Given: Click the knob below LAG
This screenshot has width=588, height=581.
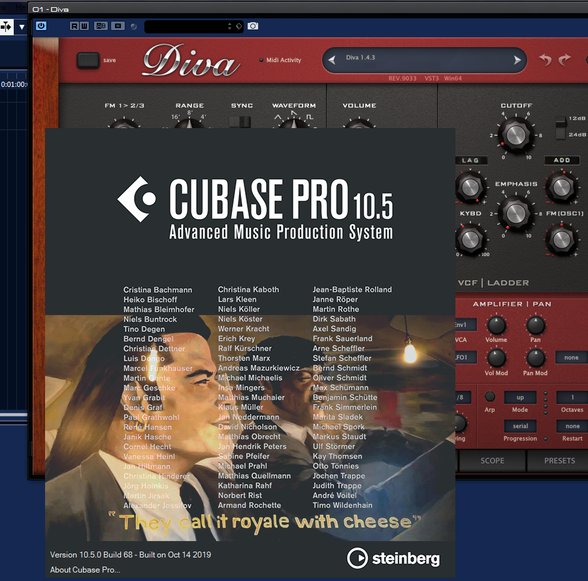Looking at the screenshot, I should (470, 187).
